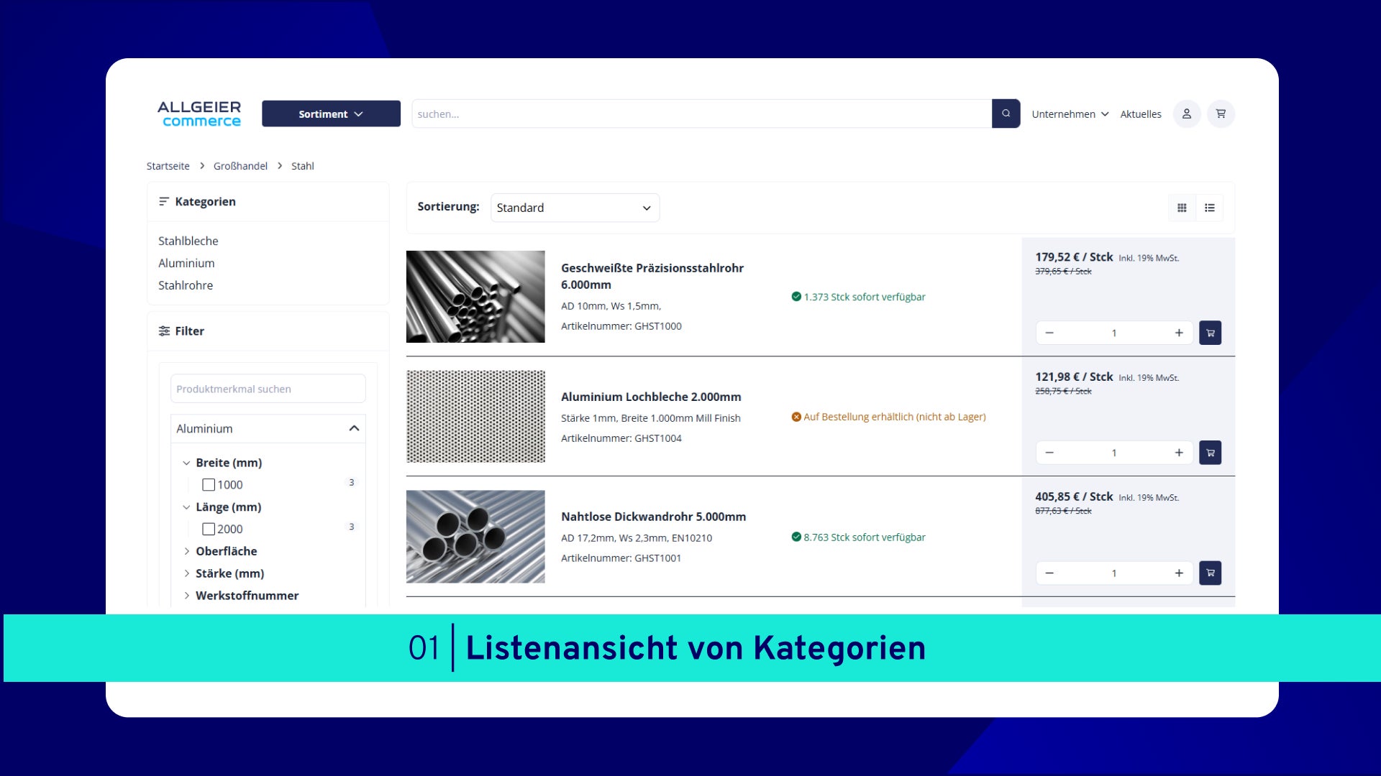The image size is (1381, 776).
Task: Open the Sortierung Standard dropdown
Action: pos(574,208)
